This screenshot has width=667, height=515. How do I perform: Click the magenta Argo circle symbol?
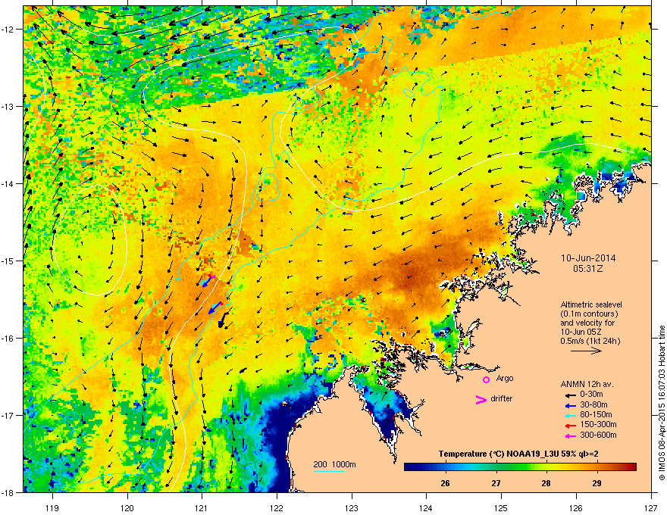486,379
